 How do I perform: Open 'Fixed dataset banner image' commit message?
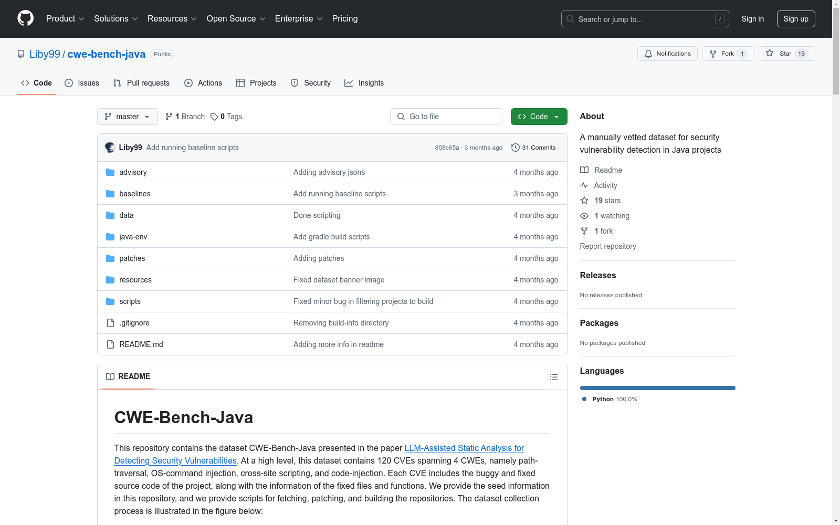339,280
